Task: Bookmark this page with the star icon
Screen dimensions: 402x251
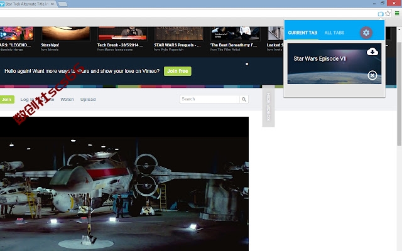Action: coord(388,13)
